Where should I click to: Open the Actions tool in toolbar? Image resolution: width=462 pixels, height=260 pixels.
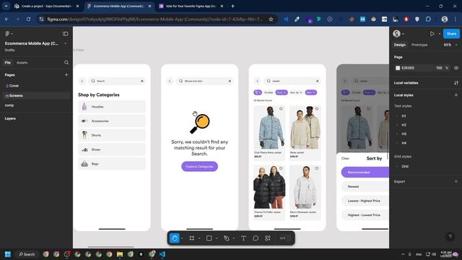coord(268,238)
